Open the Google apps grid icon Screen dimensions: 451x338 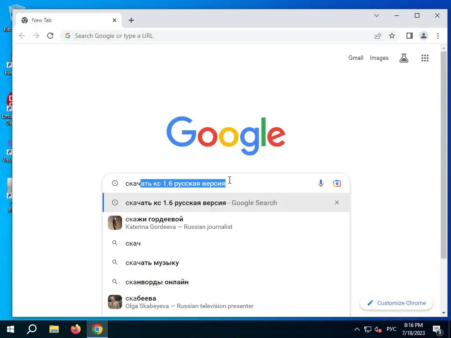click(x=425, y=58)
